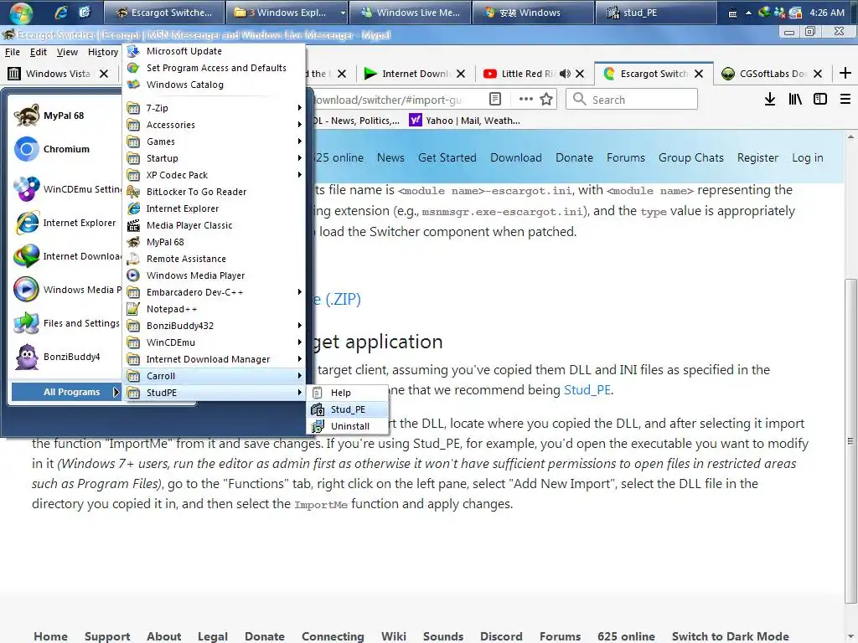The image size is (858, 643).
Task: Open Yahoo Mail bookmark
Action: [x=465, y=121]
